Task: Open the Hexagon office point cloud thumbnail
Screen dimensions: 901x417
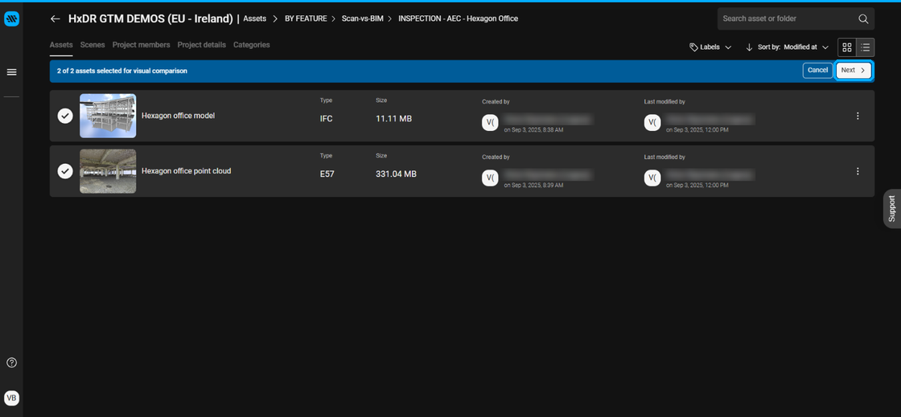Action: (108, 171)
